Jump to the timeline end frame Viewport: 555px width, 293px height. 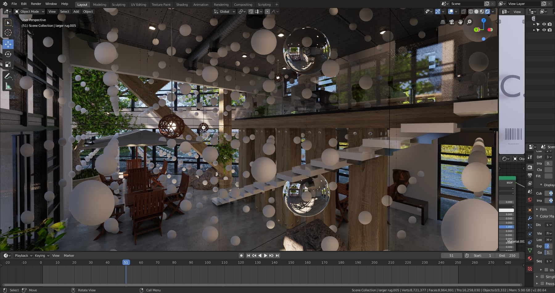tap(277, 255)
